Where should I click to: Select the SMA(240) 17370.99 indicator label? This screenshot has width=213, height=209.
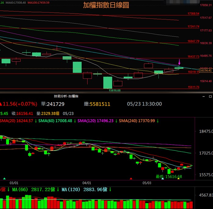pyautogui.click(x=137, y=121)
